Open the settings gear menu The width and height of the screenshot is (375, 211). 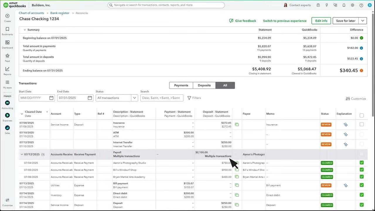coord(352,5)
